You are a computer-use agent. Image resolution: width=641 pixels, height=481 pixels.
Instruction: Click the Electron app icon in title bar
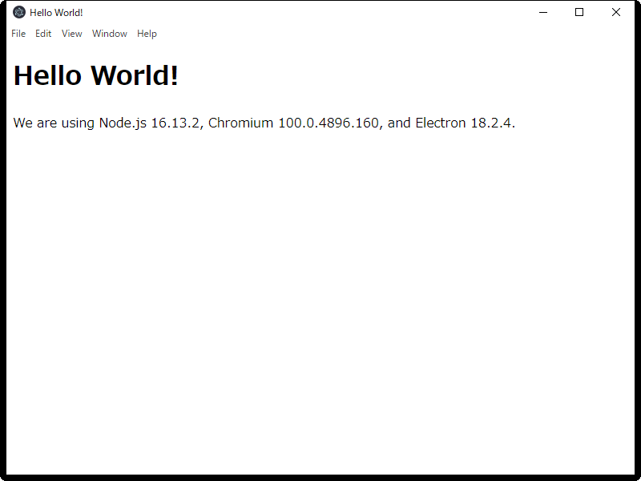(x=18, y=12)
